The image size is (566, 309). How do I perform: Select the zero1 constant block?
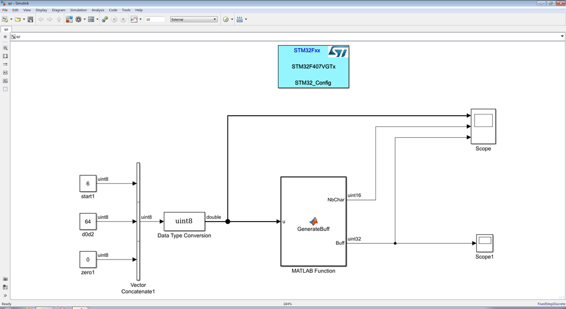[88, 260]
